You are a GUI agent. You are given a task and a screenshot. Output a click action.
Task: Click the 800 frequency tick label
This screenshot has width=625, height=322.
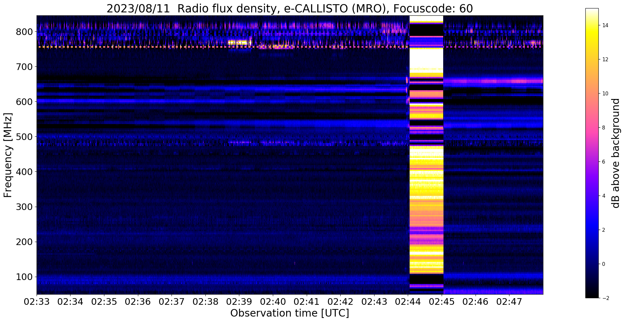(x=24, y=32)
